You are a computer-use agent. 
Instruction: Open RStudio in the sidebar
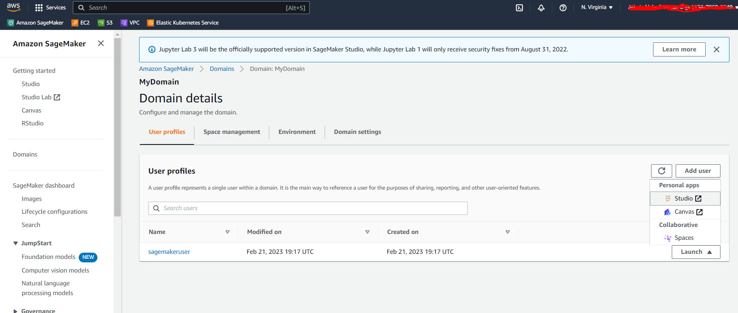point(33,123)
